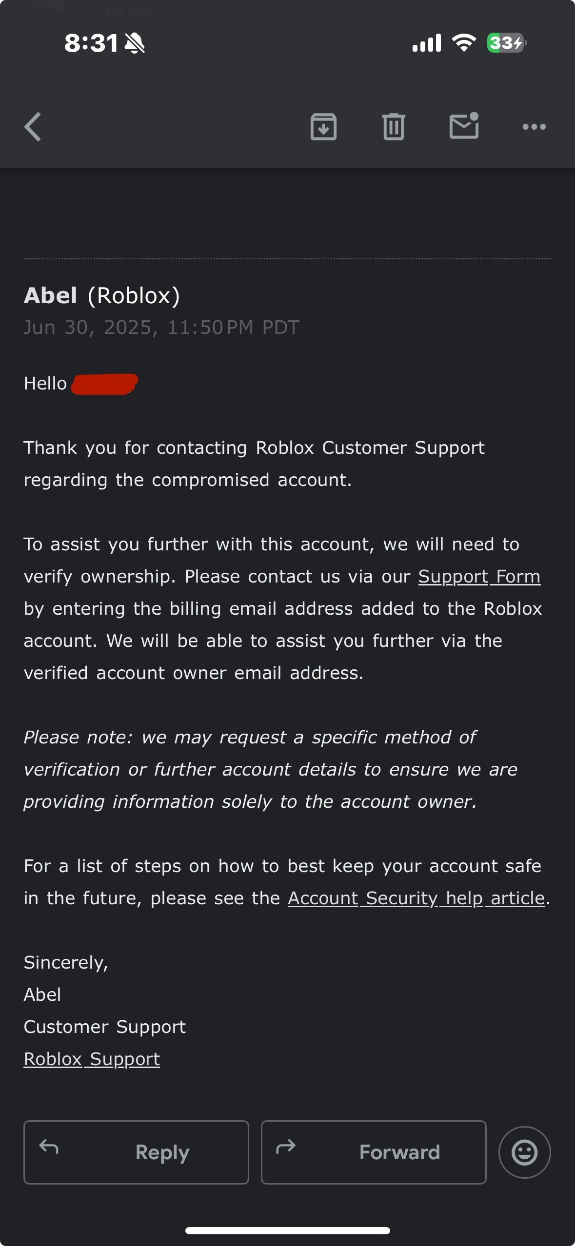Mark this email as unread
The image size is (575, 1246).
[x=464, y=126]
